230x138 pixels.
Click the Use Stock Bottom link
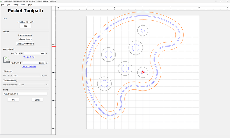[x=29, y=66]
